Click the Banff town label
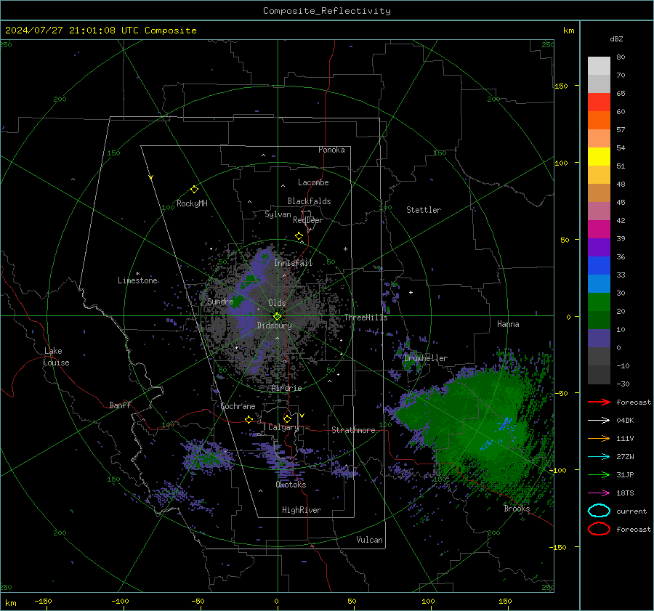The width and height of the screenshot is (654, 611). click(120, 405)
